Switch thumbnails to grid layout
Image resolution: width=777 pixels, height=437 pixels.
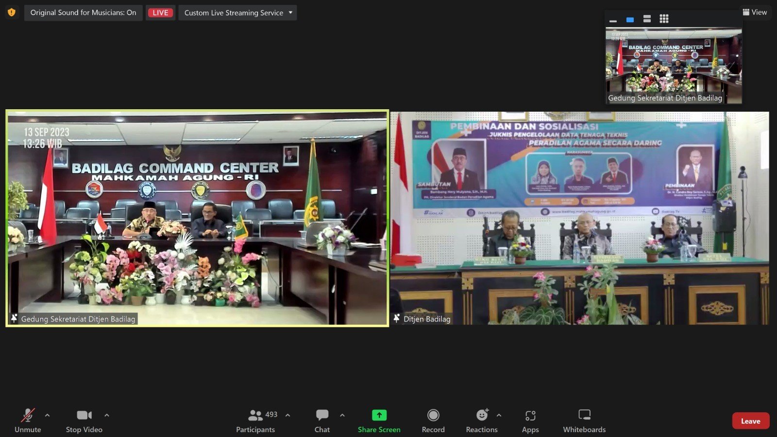[664, 19]
